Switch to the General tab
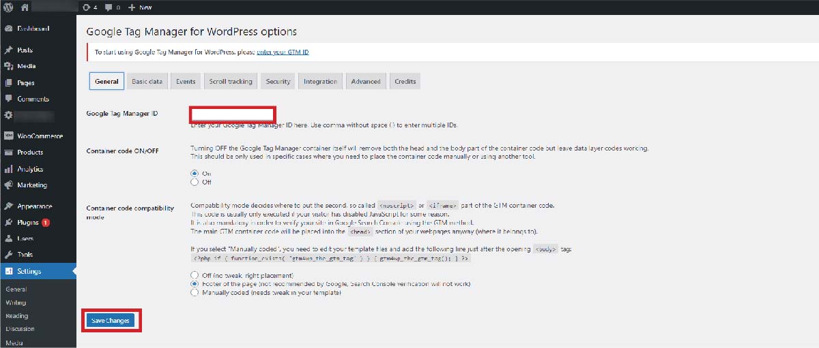 [106, 82]
